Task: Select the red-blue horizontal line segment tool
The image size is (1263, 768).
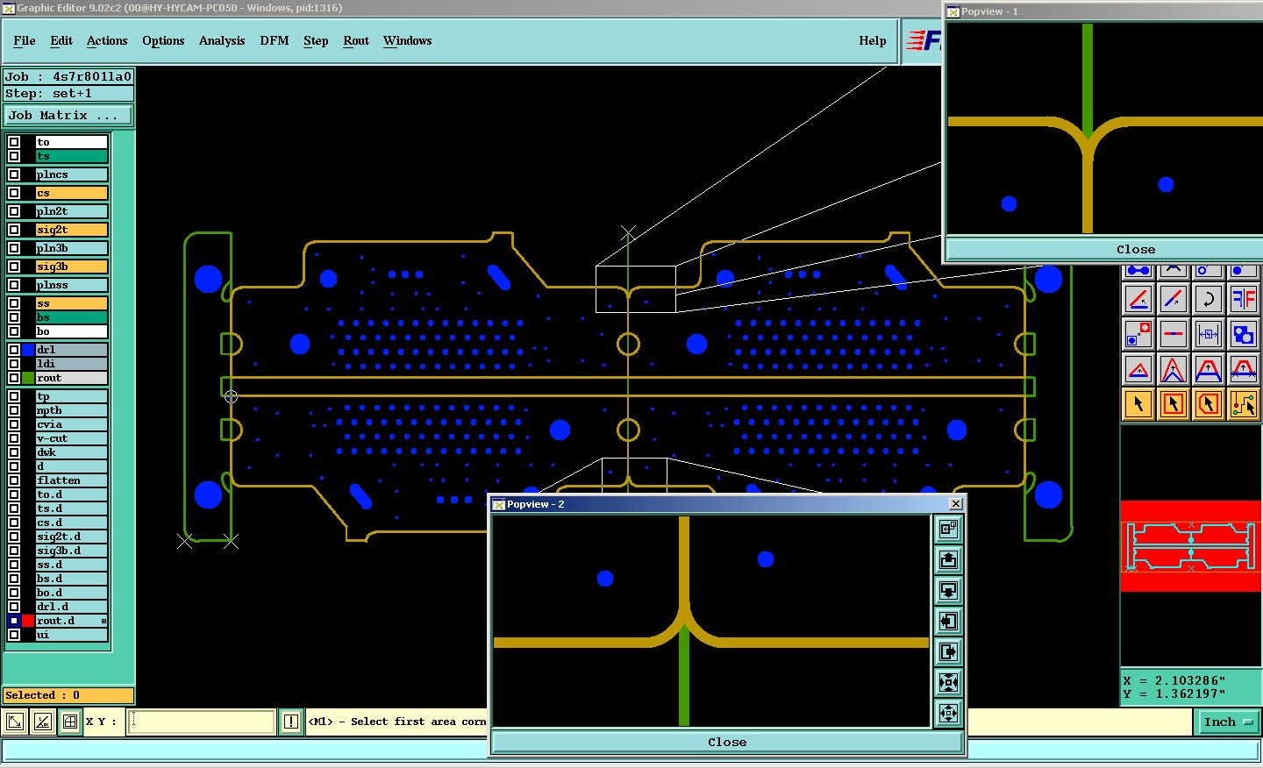Action: coord(1173,334)
